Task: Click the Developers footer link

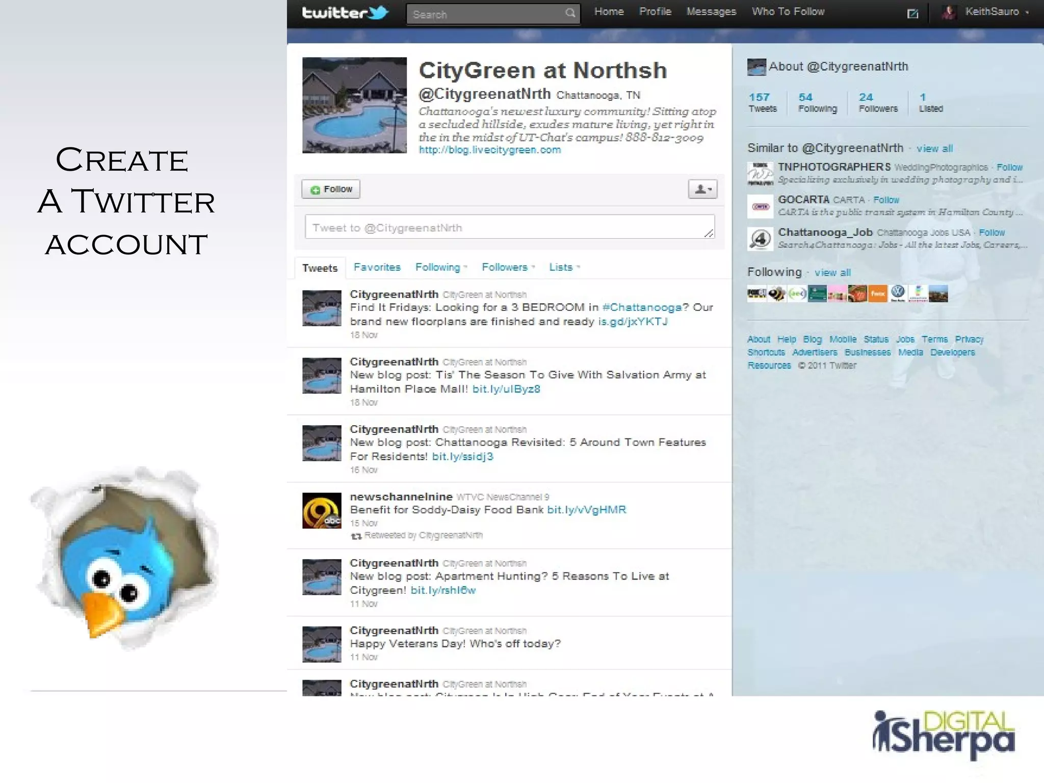Action: pos(952,352)
